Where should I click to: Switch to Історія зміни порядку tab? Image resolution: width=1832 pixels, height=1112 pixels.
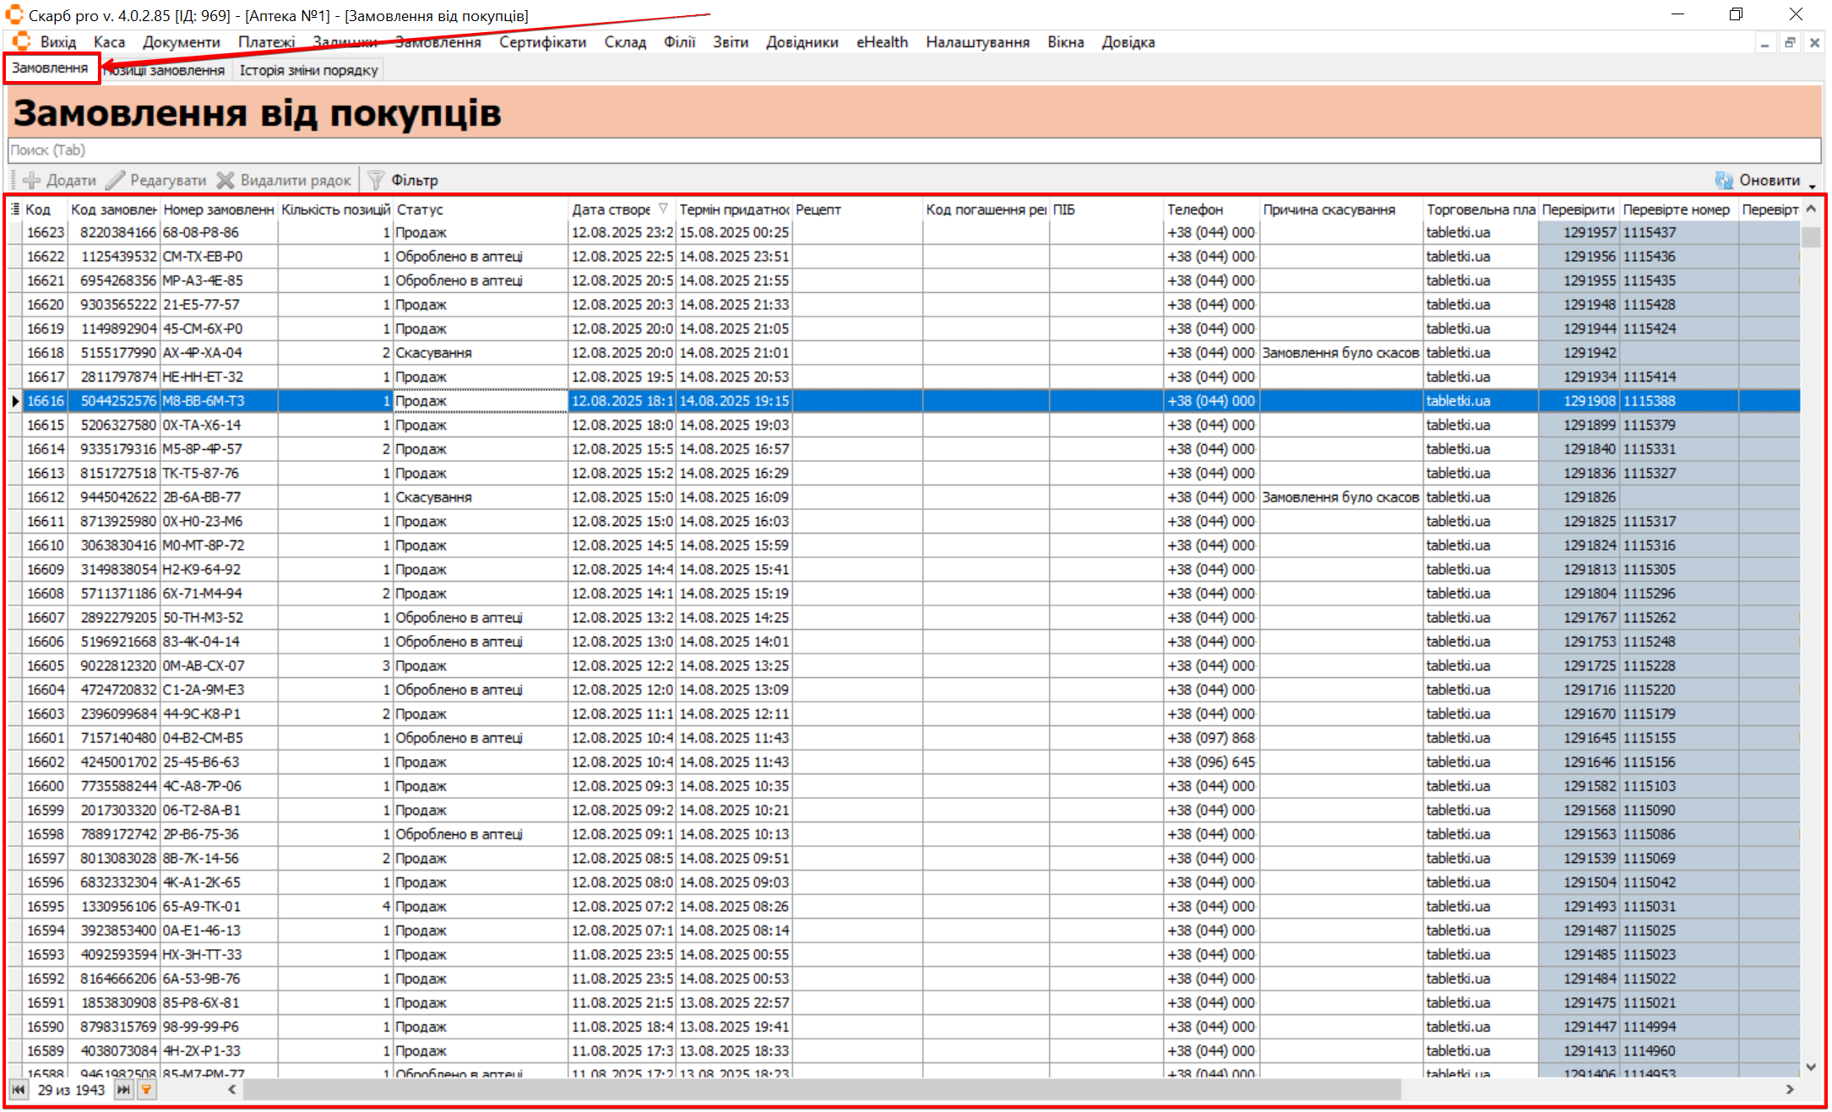[x=308, y=70]
